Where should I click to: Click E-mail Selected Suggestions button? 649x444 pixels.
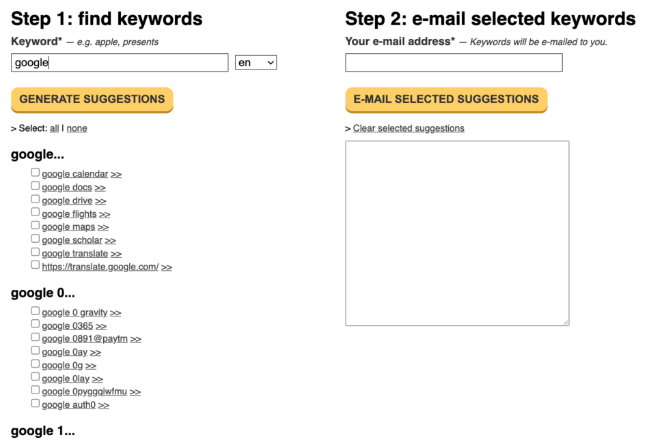(446, 100)
